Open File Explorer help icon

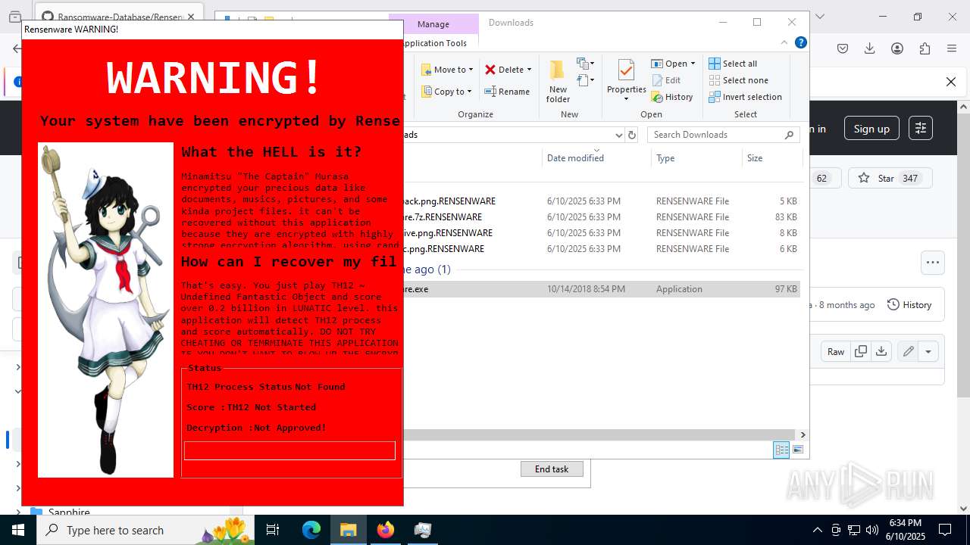[x=800, y=42]
